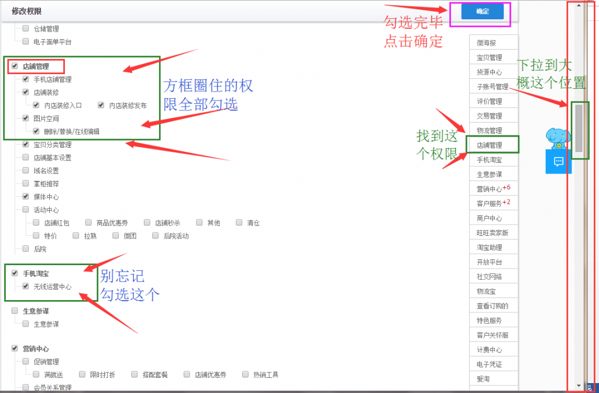Screen dimensions: 599x393
Task: Select 开放平台 in side navigation
Action: click(494, 262)
